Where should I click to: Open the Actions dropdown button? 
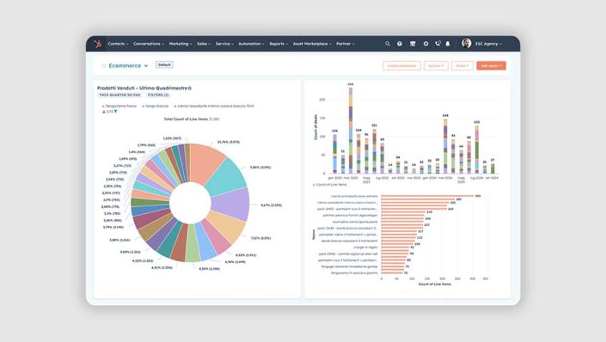pyautogui.click(x=436, y=66)
